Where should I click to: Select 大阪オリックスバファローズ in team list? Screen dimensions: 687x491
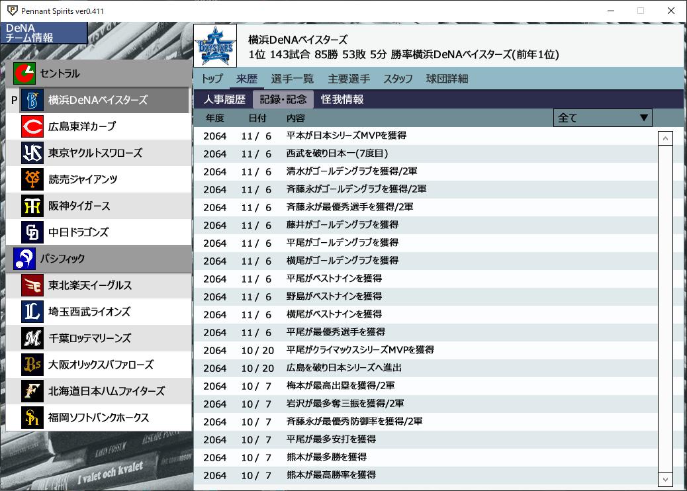99,365
